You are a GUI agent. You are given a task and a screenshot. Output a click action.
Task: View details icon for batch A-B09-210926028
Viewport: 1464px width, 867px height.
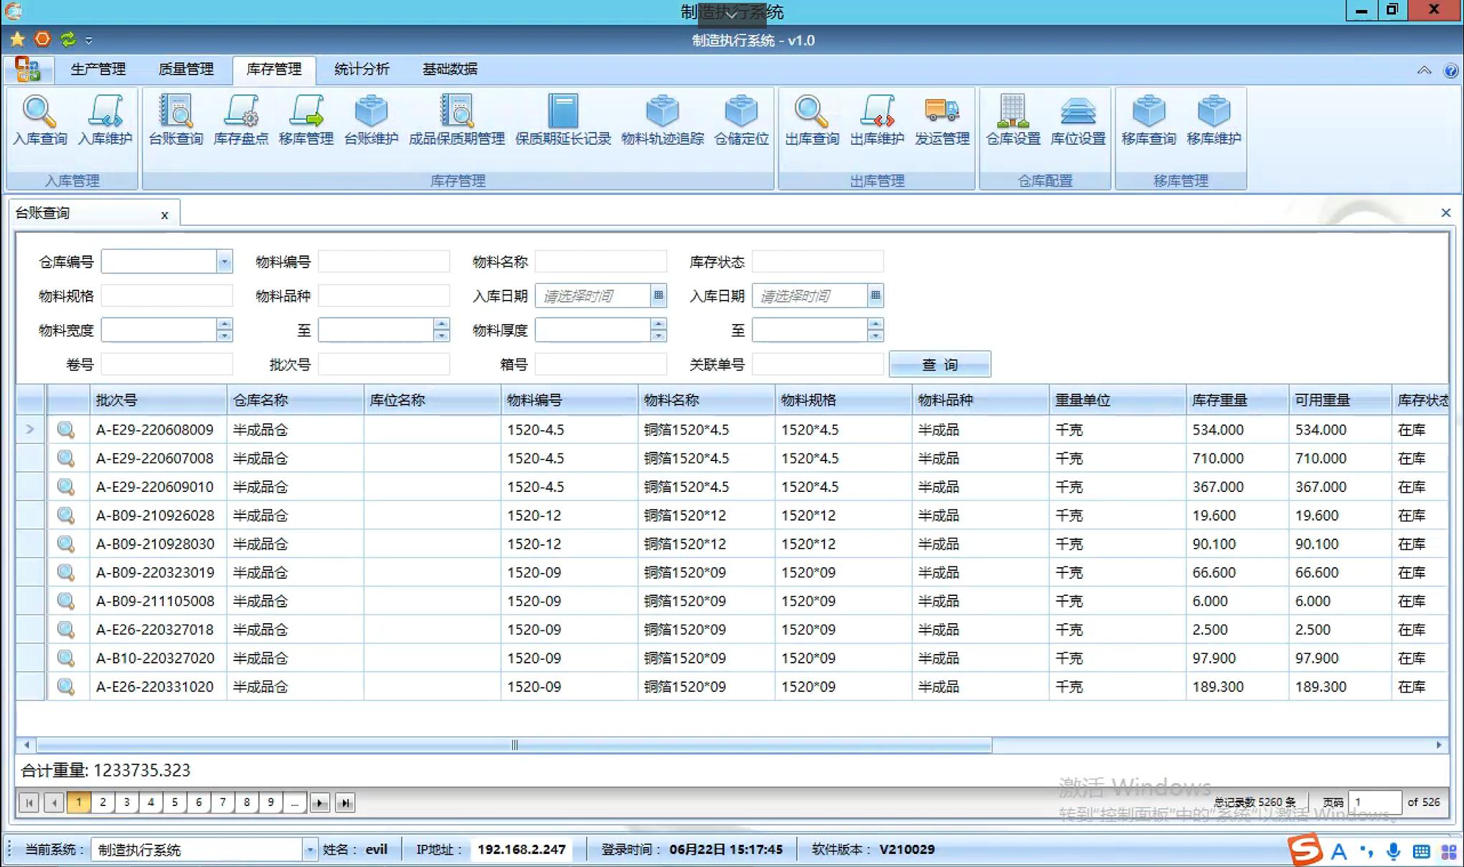[x=66, y=515]
